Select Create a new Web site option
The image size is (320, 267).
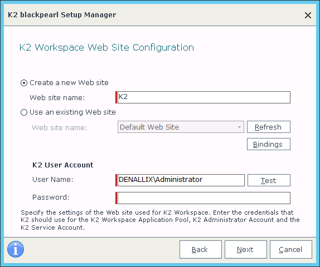pyautogui.click(x=24, y=83)
